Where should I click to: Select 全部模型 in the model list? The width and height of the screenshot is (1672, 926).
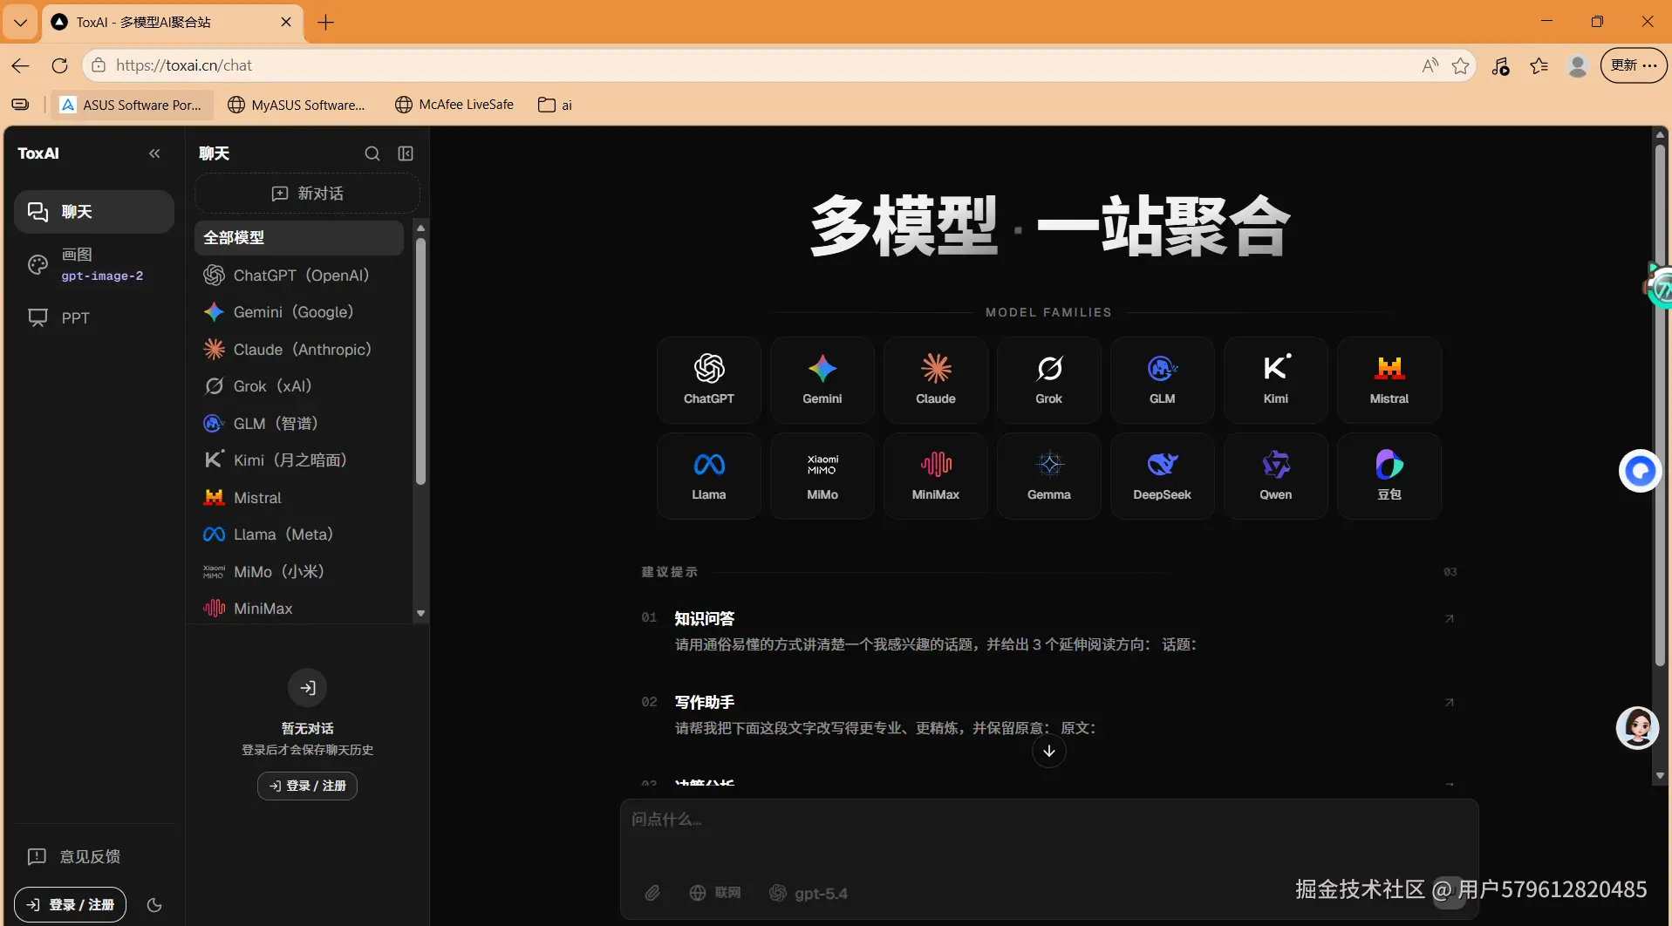(298, 237)
